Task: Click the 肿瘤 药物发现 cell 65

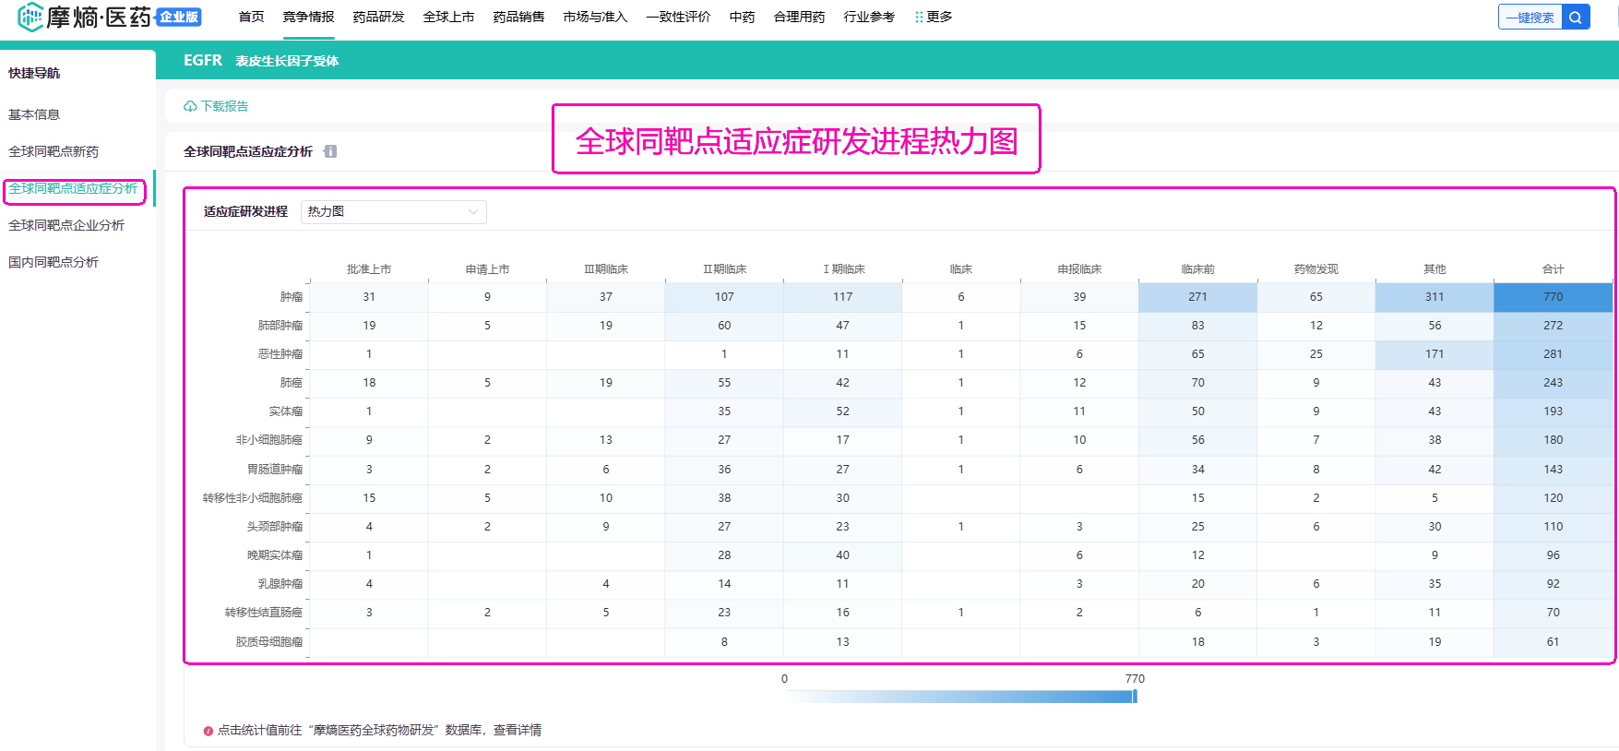Action: [x=1316, y=297]
